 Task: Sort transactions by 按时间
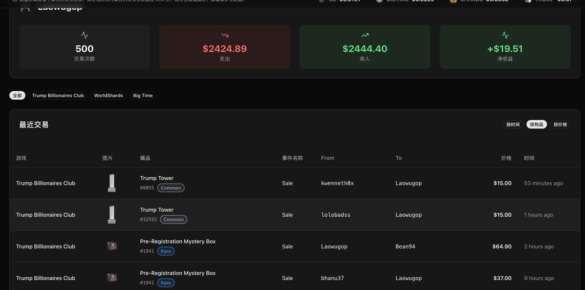[513, 124]
